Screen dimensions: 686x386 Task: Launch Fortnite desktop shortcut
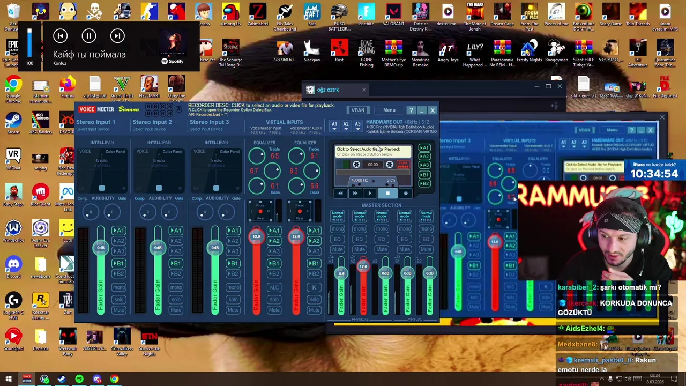[x=366, y=14]
